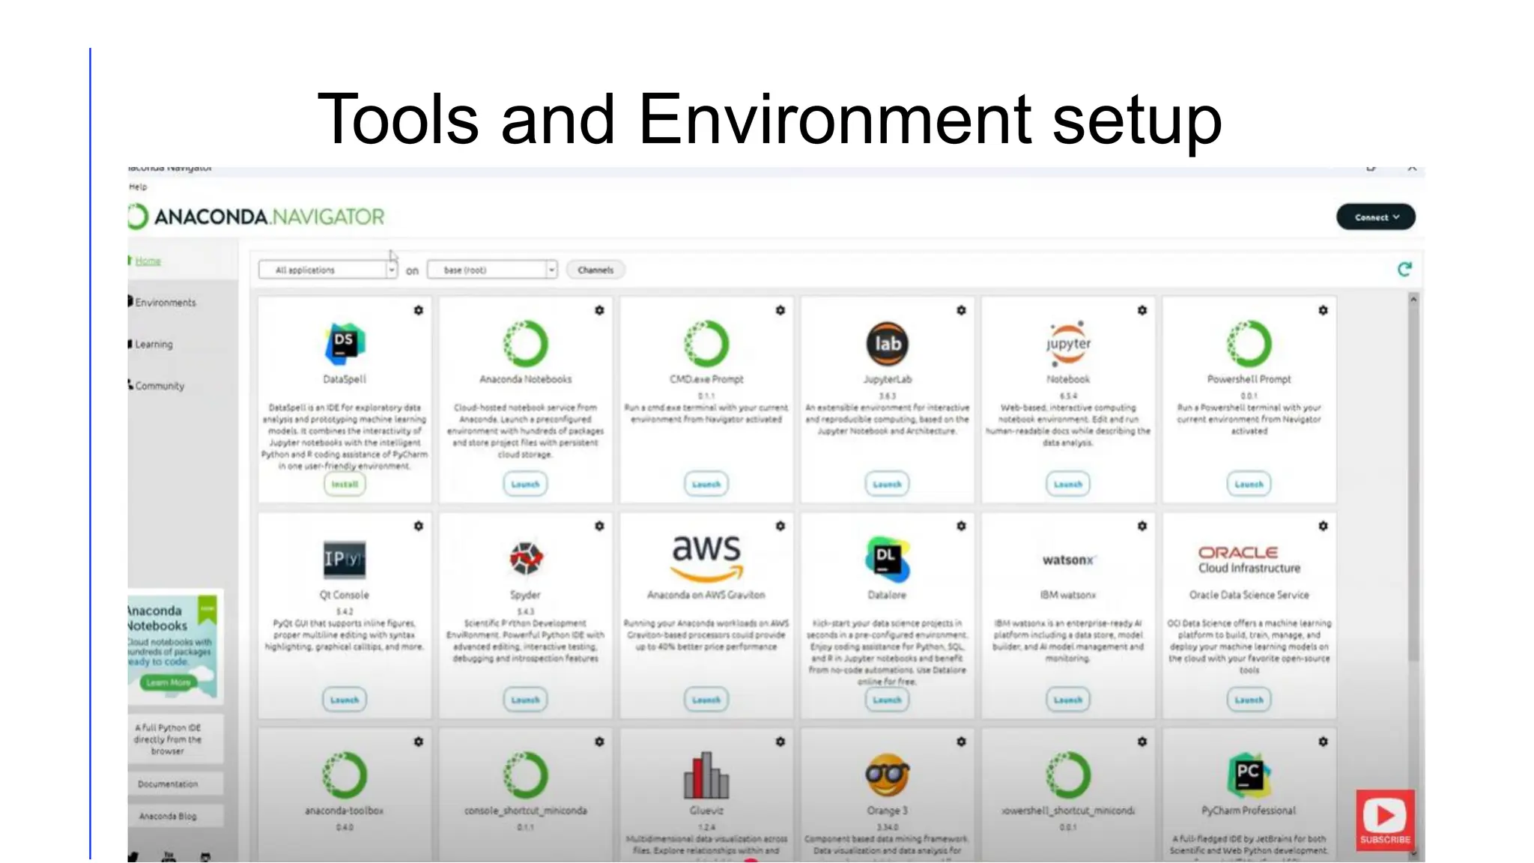Open settings gear on CMD.exe Prompt tile
The image size is (1534, 863).
click(x=780, y=310)
